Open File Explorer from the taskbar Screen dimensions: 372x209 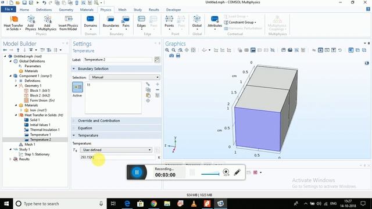pyautogui.click(x=167, y=204)
